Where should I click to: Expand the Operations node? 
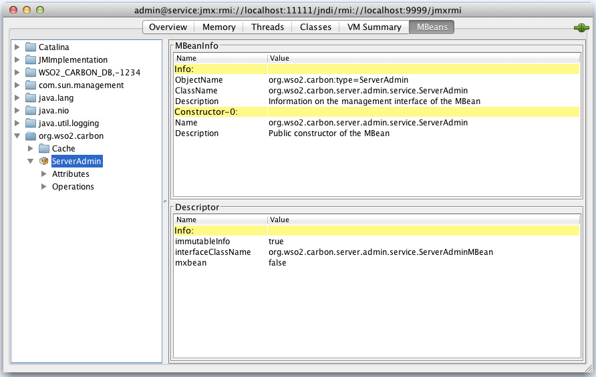44,187
